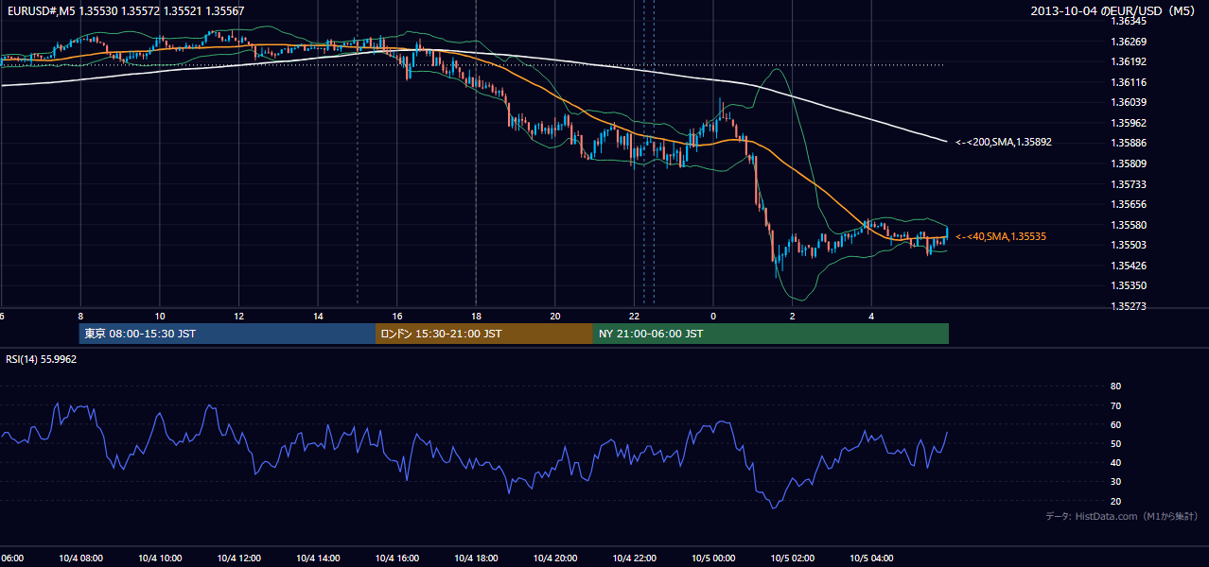1209x567 pixels.
Task: Select the 200 SMA 1.35892 label
Action: coord(1004,142)
